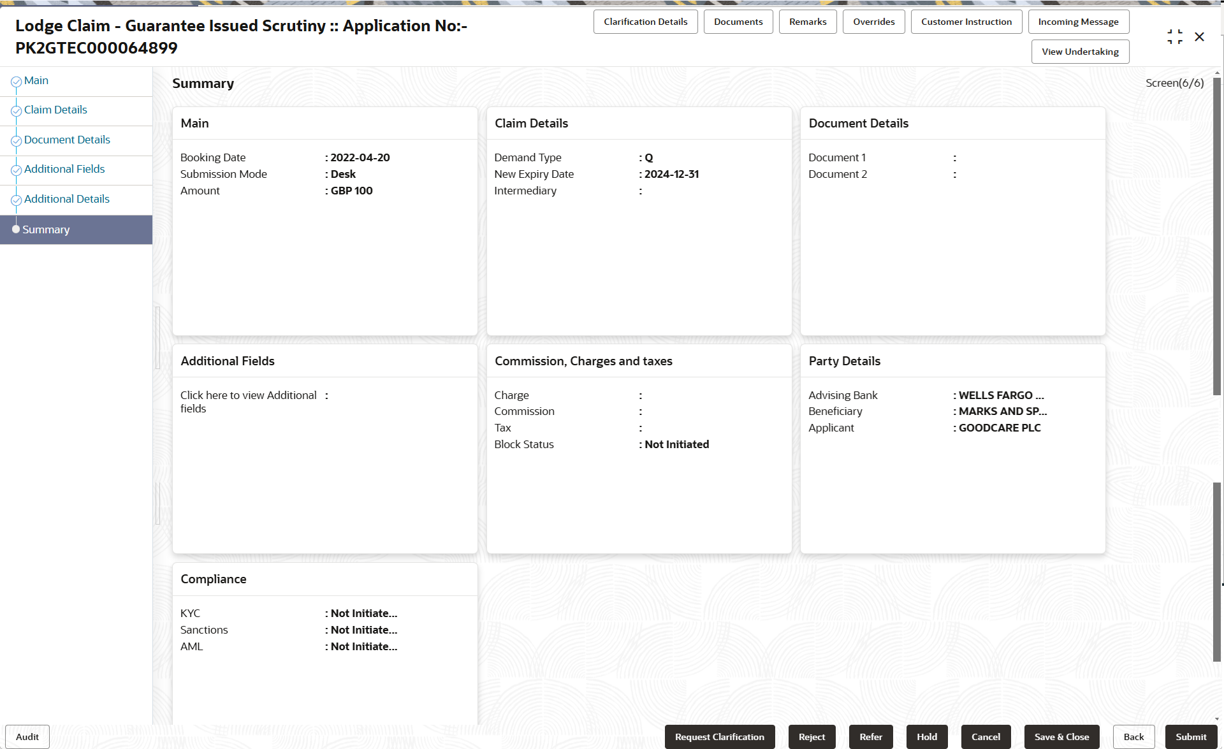Open the Incoming Message button
This screenshot has height=749, width=1224.
[1078, 22]
